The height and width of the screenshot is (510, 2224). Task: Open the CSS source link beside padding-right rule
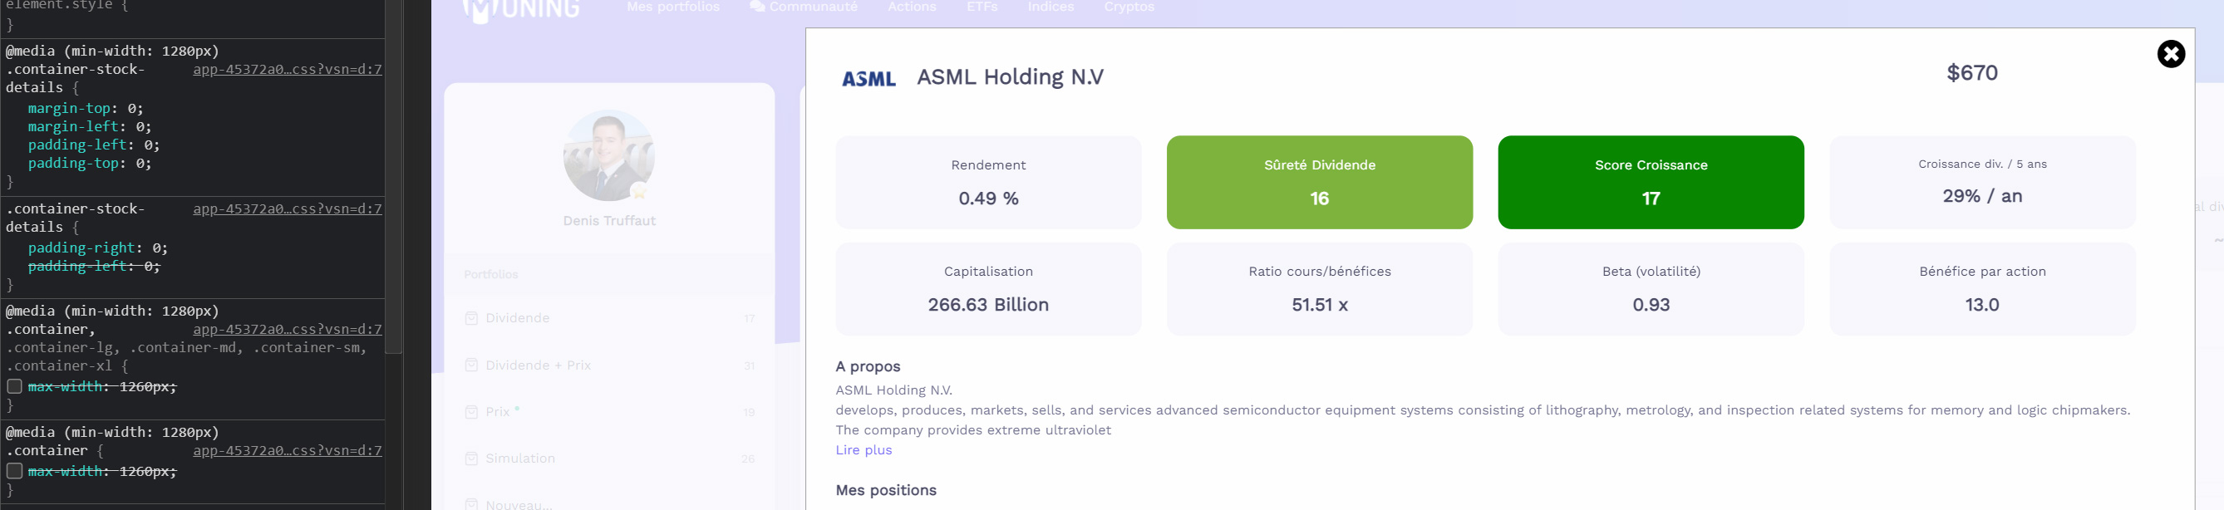287,208
